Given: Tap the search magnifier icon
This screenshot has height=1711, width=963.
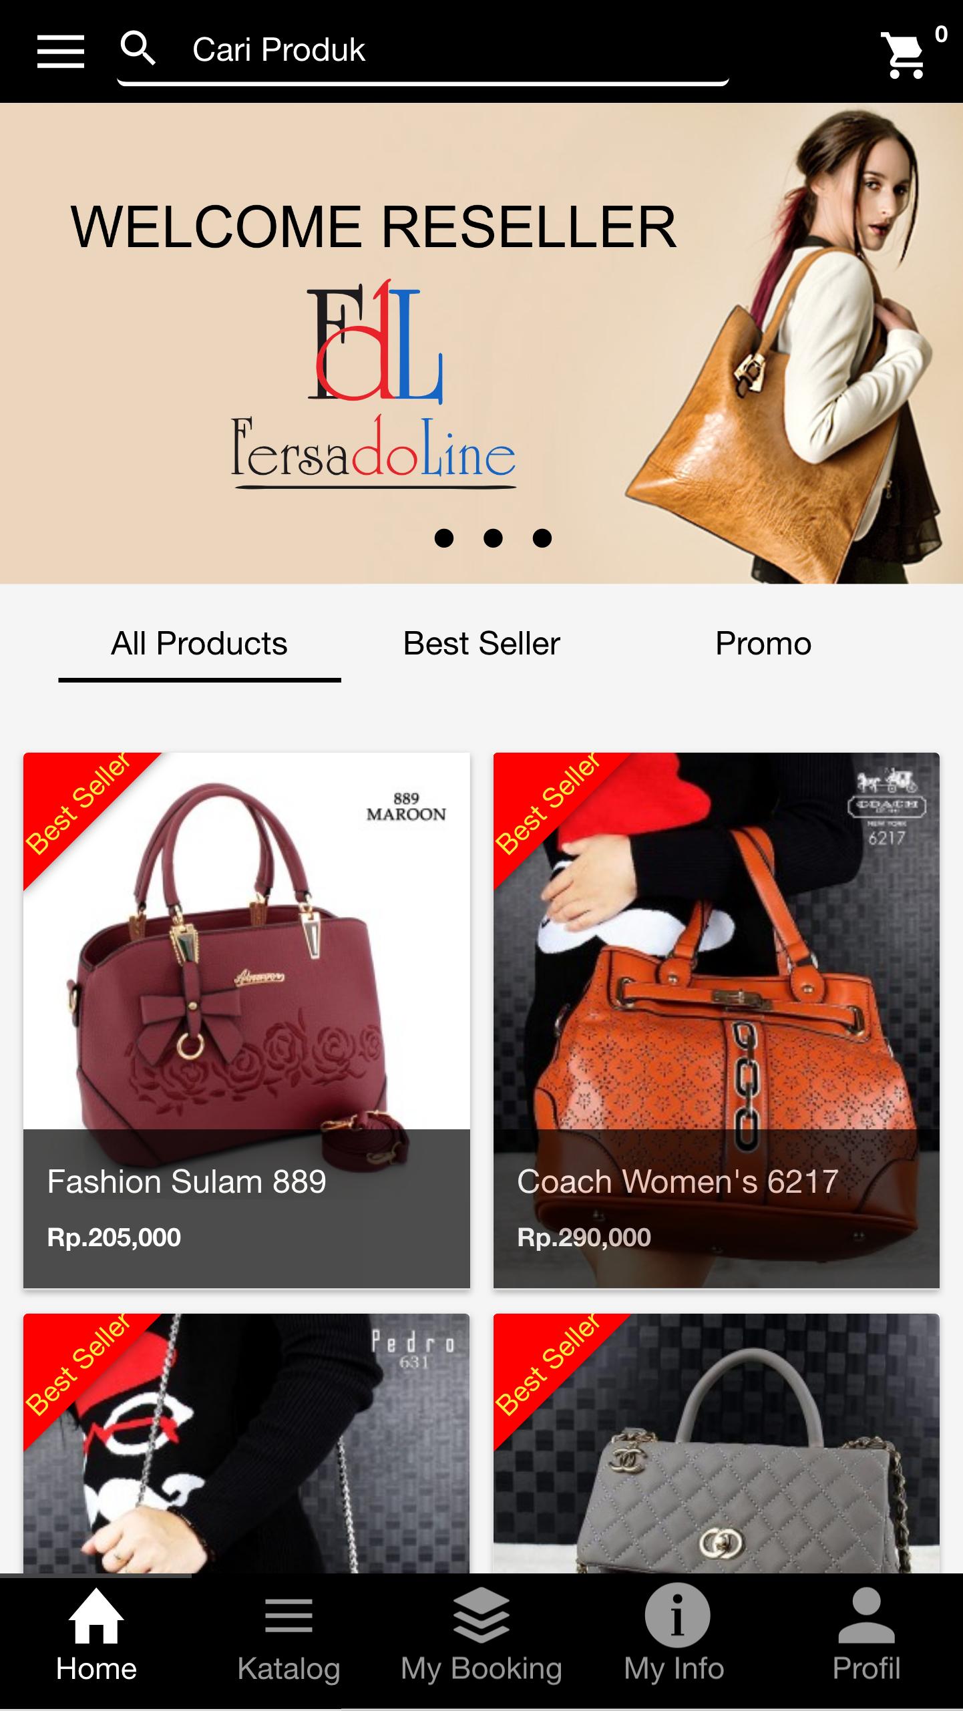Looking at the screenshot, I should [138, 48].
